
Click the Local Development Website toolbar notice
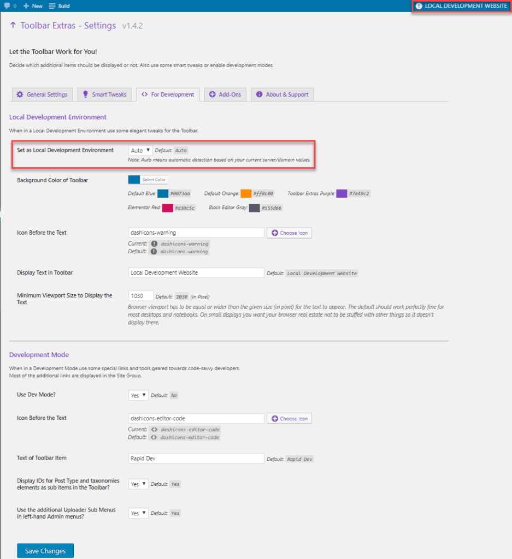[462, 6]
